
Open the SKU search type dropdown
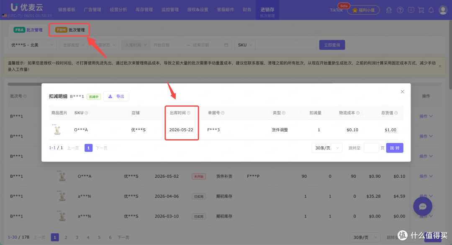point(245,45)
